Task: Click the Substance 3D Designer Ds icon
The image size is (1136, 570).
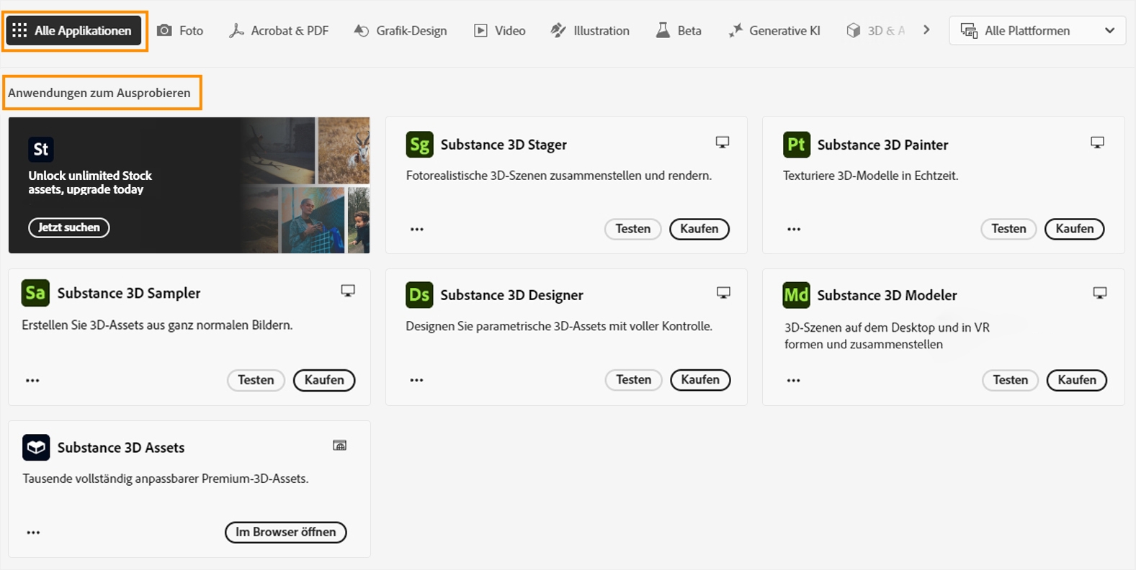Action: coord(419,295)
